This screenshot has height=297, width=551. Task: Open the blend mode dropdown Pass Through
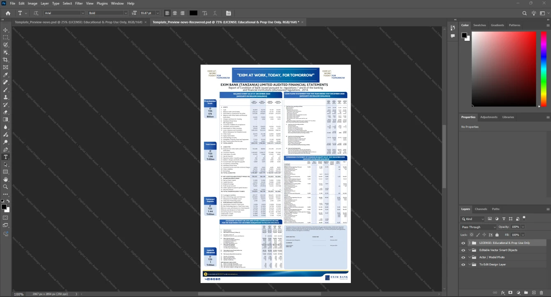point(479,227)
